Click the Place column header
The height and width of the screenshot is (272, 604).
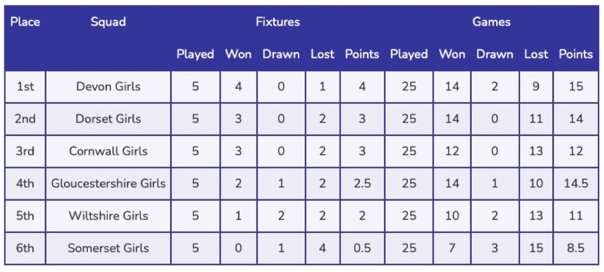tap(25, 22)
